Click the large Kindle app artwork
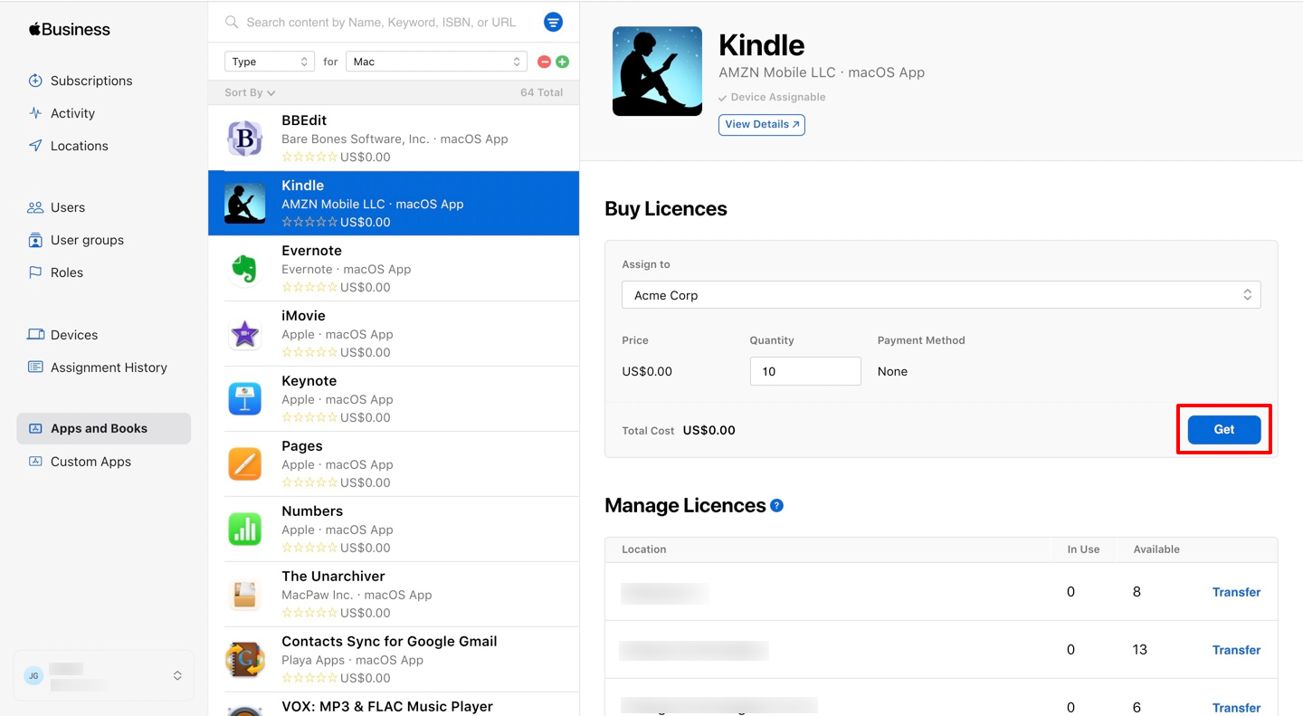 (657, 72)
